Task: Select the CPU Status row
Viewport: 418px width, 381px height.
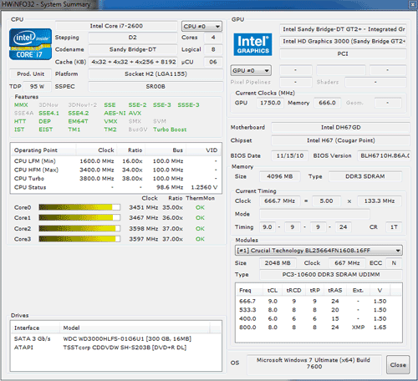Action: coord(116,187)
